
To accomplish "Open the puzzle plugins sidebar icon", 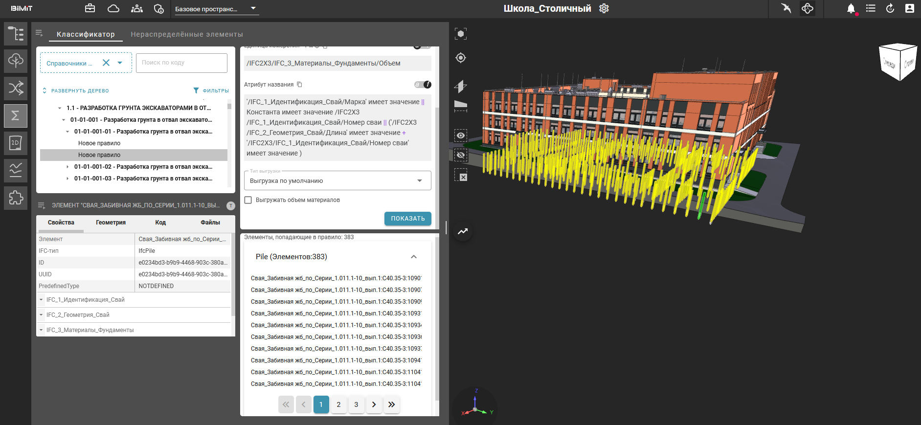I will click(16, 198).
